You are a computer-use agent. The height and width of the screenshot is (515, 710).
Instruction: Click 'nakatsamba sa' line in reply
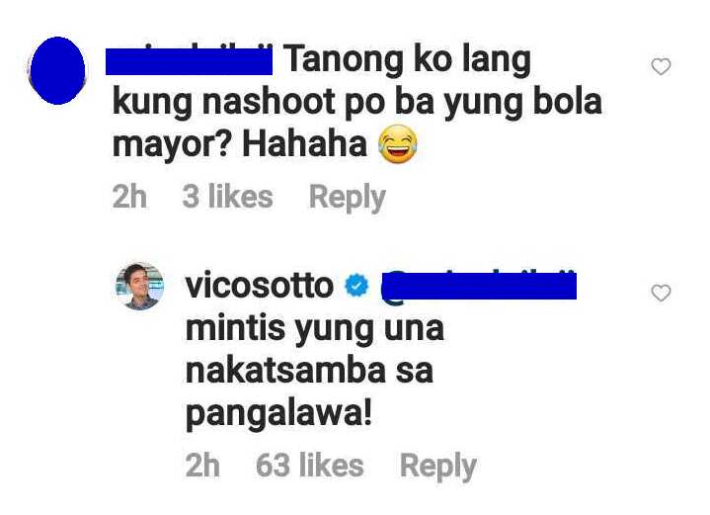pos(309,371)
